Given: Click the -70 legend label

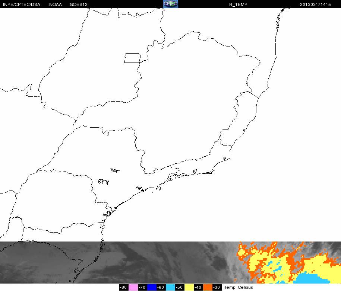Looking at the screenshot, I should [142, 287].
